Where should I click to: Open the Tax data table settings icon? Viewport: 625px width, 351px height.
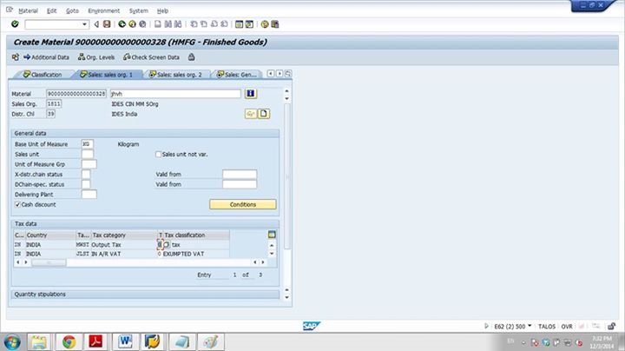[x=272, y=235]
